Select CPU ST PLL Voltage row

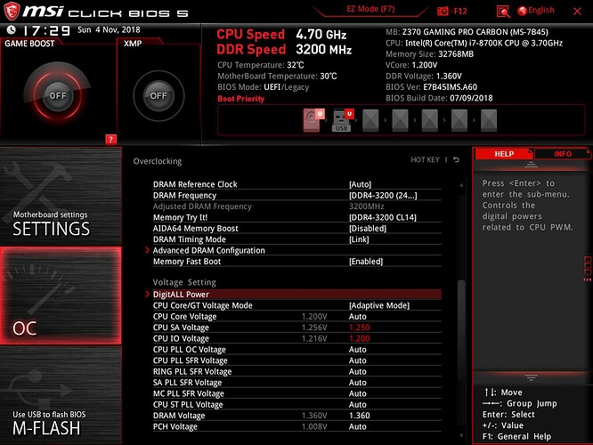pyautogui.click(x=296, y=404)
